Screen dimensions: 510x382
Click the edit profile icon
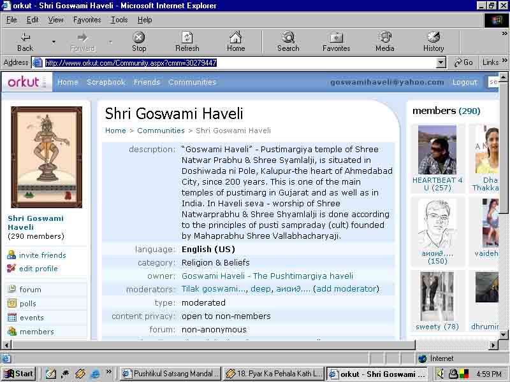click(x=11, y=268)
